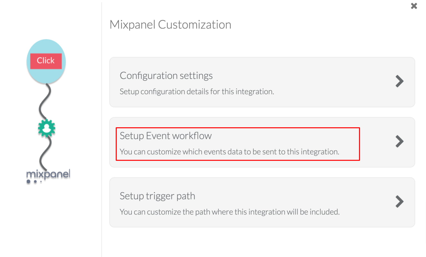Expand the Configuration settings chevron
Viewport: 426px width, 257px height.
(x=399, y=81)
